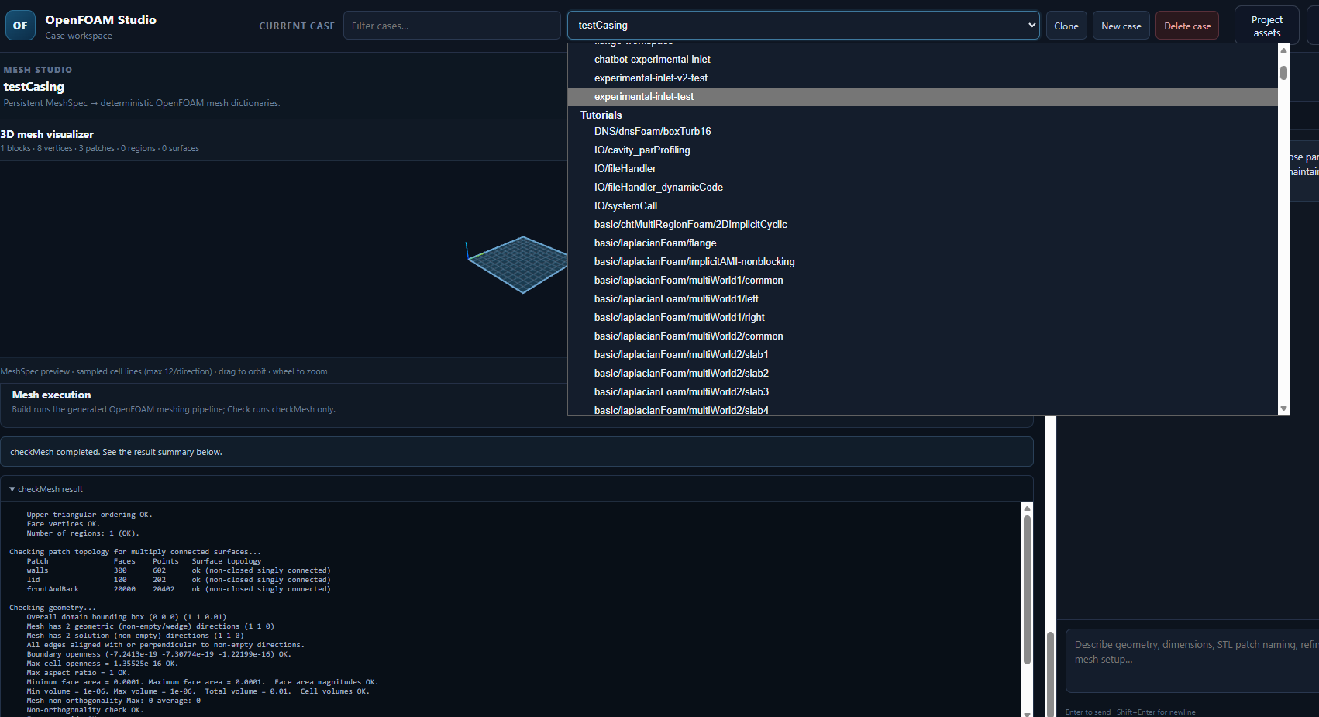The height and width of the screenshot is (717, 1319).
Task: Click the checkMesh output scrollbar thumb
Action: point(1027,590)
